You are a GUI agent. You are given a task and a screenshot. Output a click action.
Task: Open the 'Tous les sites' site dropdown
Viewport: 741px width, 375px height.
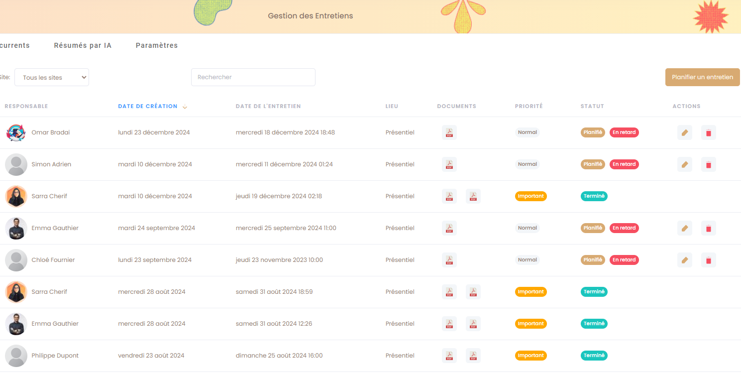click(x=52, y=77)
